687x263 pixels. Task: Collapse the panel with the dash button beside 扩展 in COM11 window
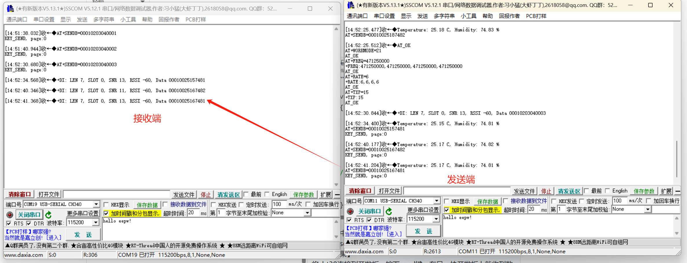(x=678, y=191)
